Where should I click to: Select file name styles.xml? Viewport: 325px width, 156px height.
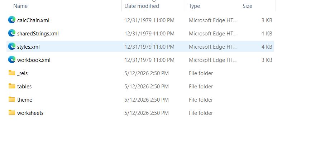pyautogui.click(x=28, y=47)
